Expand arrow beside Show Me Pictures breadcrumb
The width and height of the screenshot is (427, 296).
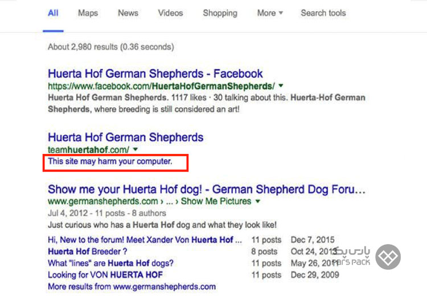coord(257,201)
